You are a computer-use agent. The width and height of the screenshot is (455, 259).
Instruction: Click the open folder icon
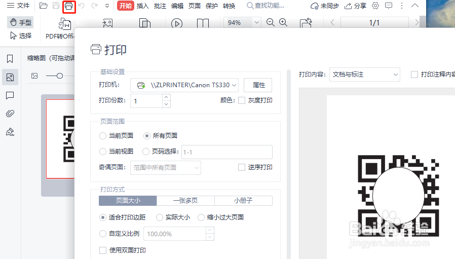tap(44, 6)
